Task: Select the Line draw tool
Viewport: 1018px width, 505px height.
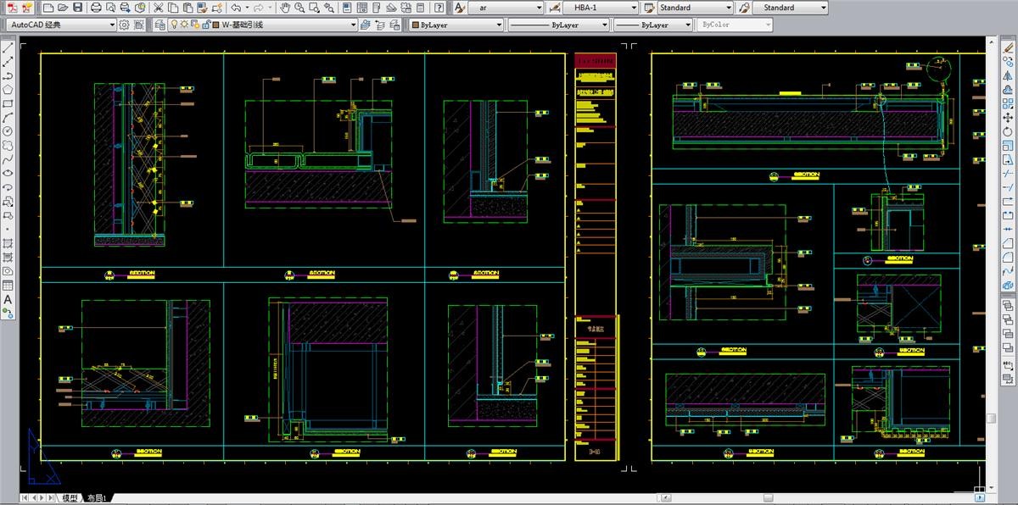Action: coord(8,48)
